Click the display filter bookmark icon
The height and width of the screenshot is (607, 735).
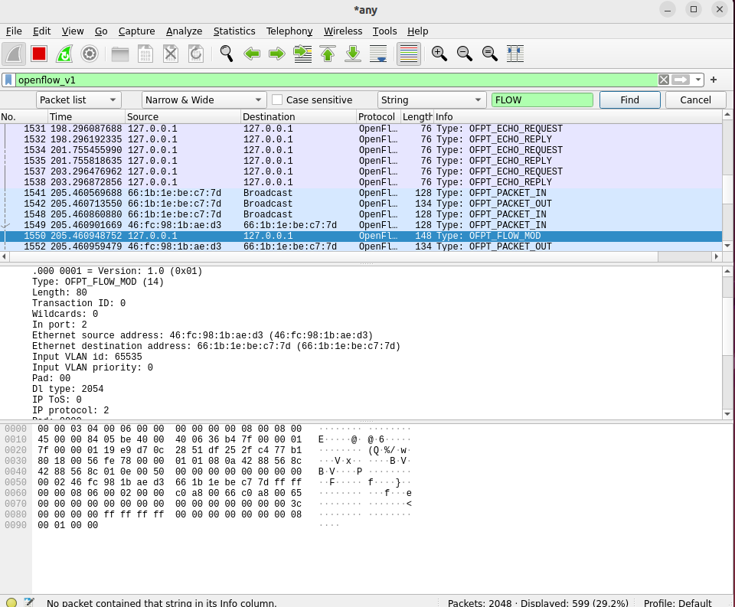click(x=8, y=80)
